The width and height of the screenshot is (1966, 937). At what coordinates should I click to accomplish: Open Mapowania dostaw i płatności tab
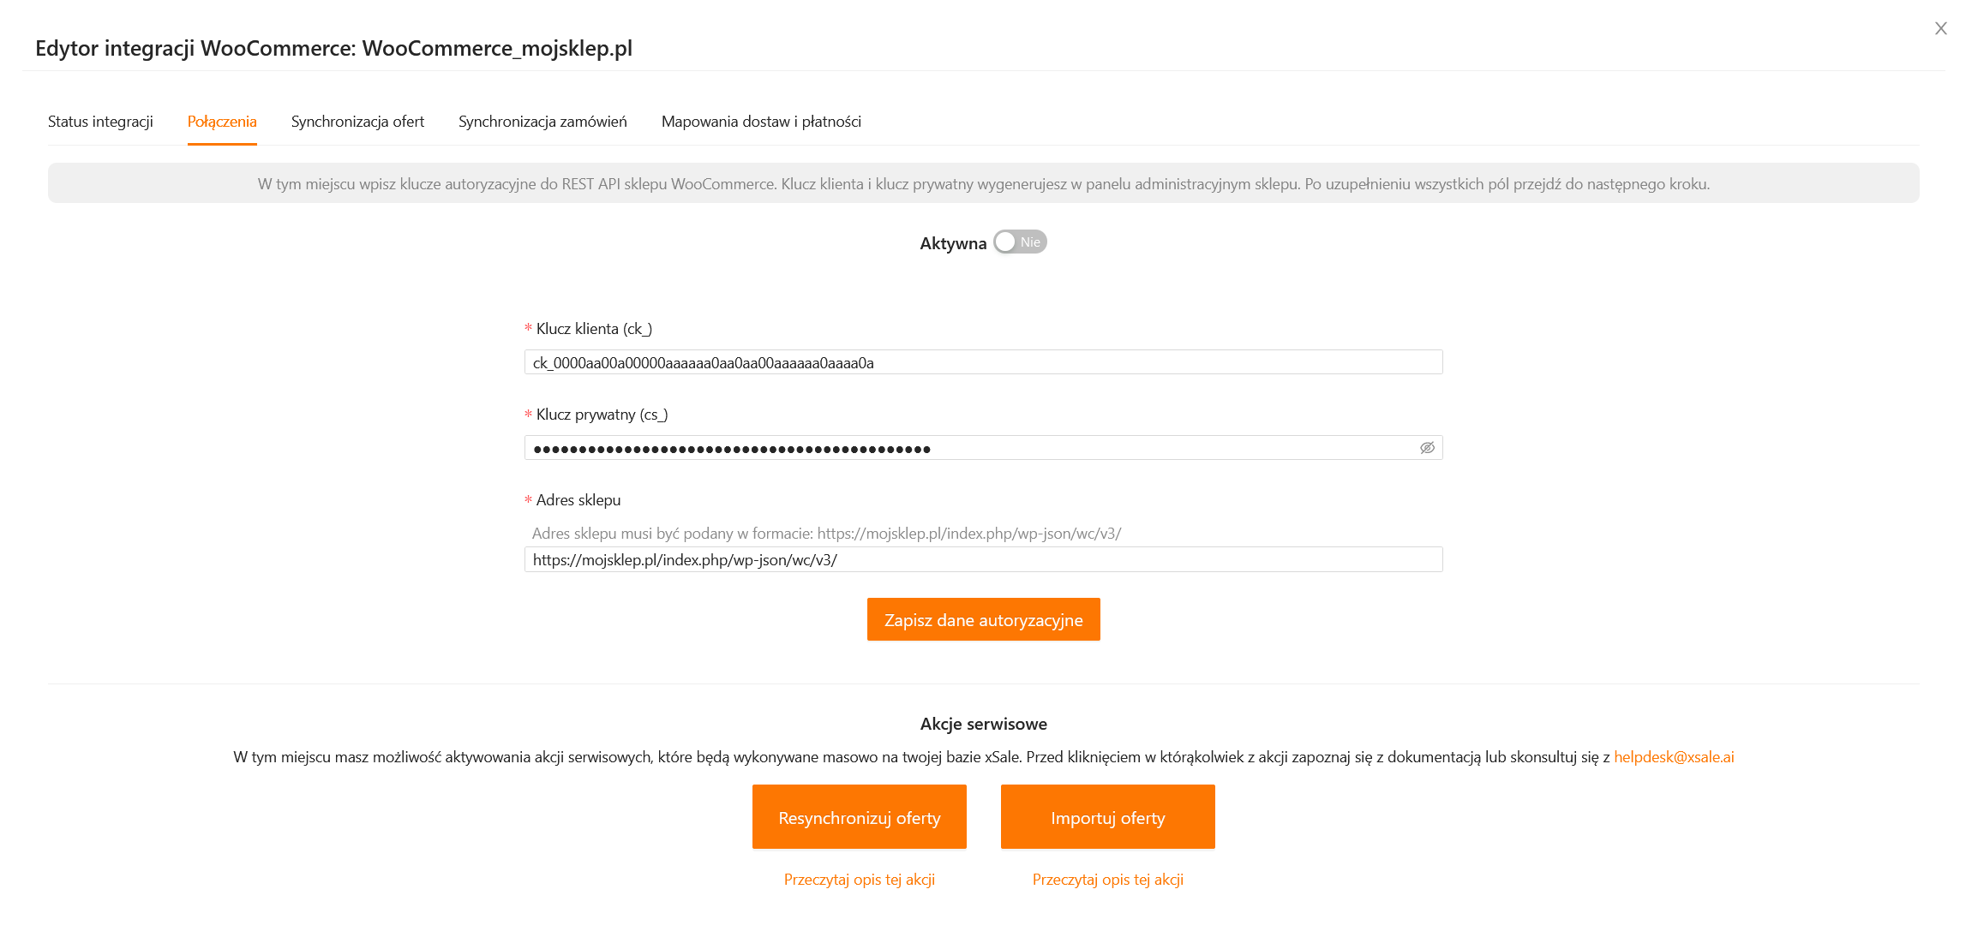761,122
